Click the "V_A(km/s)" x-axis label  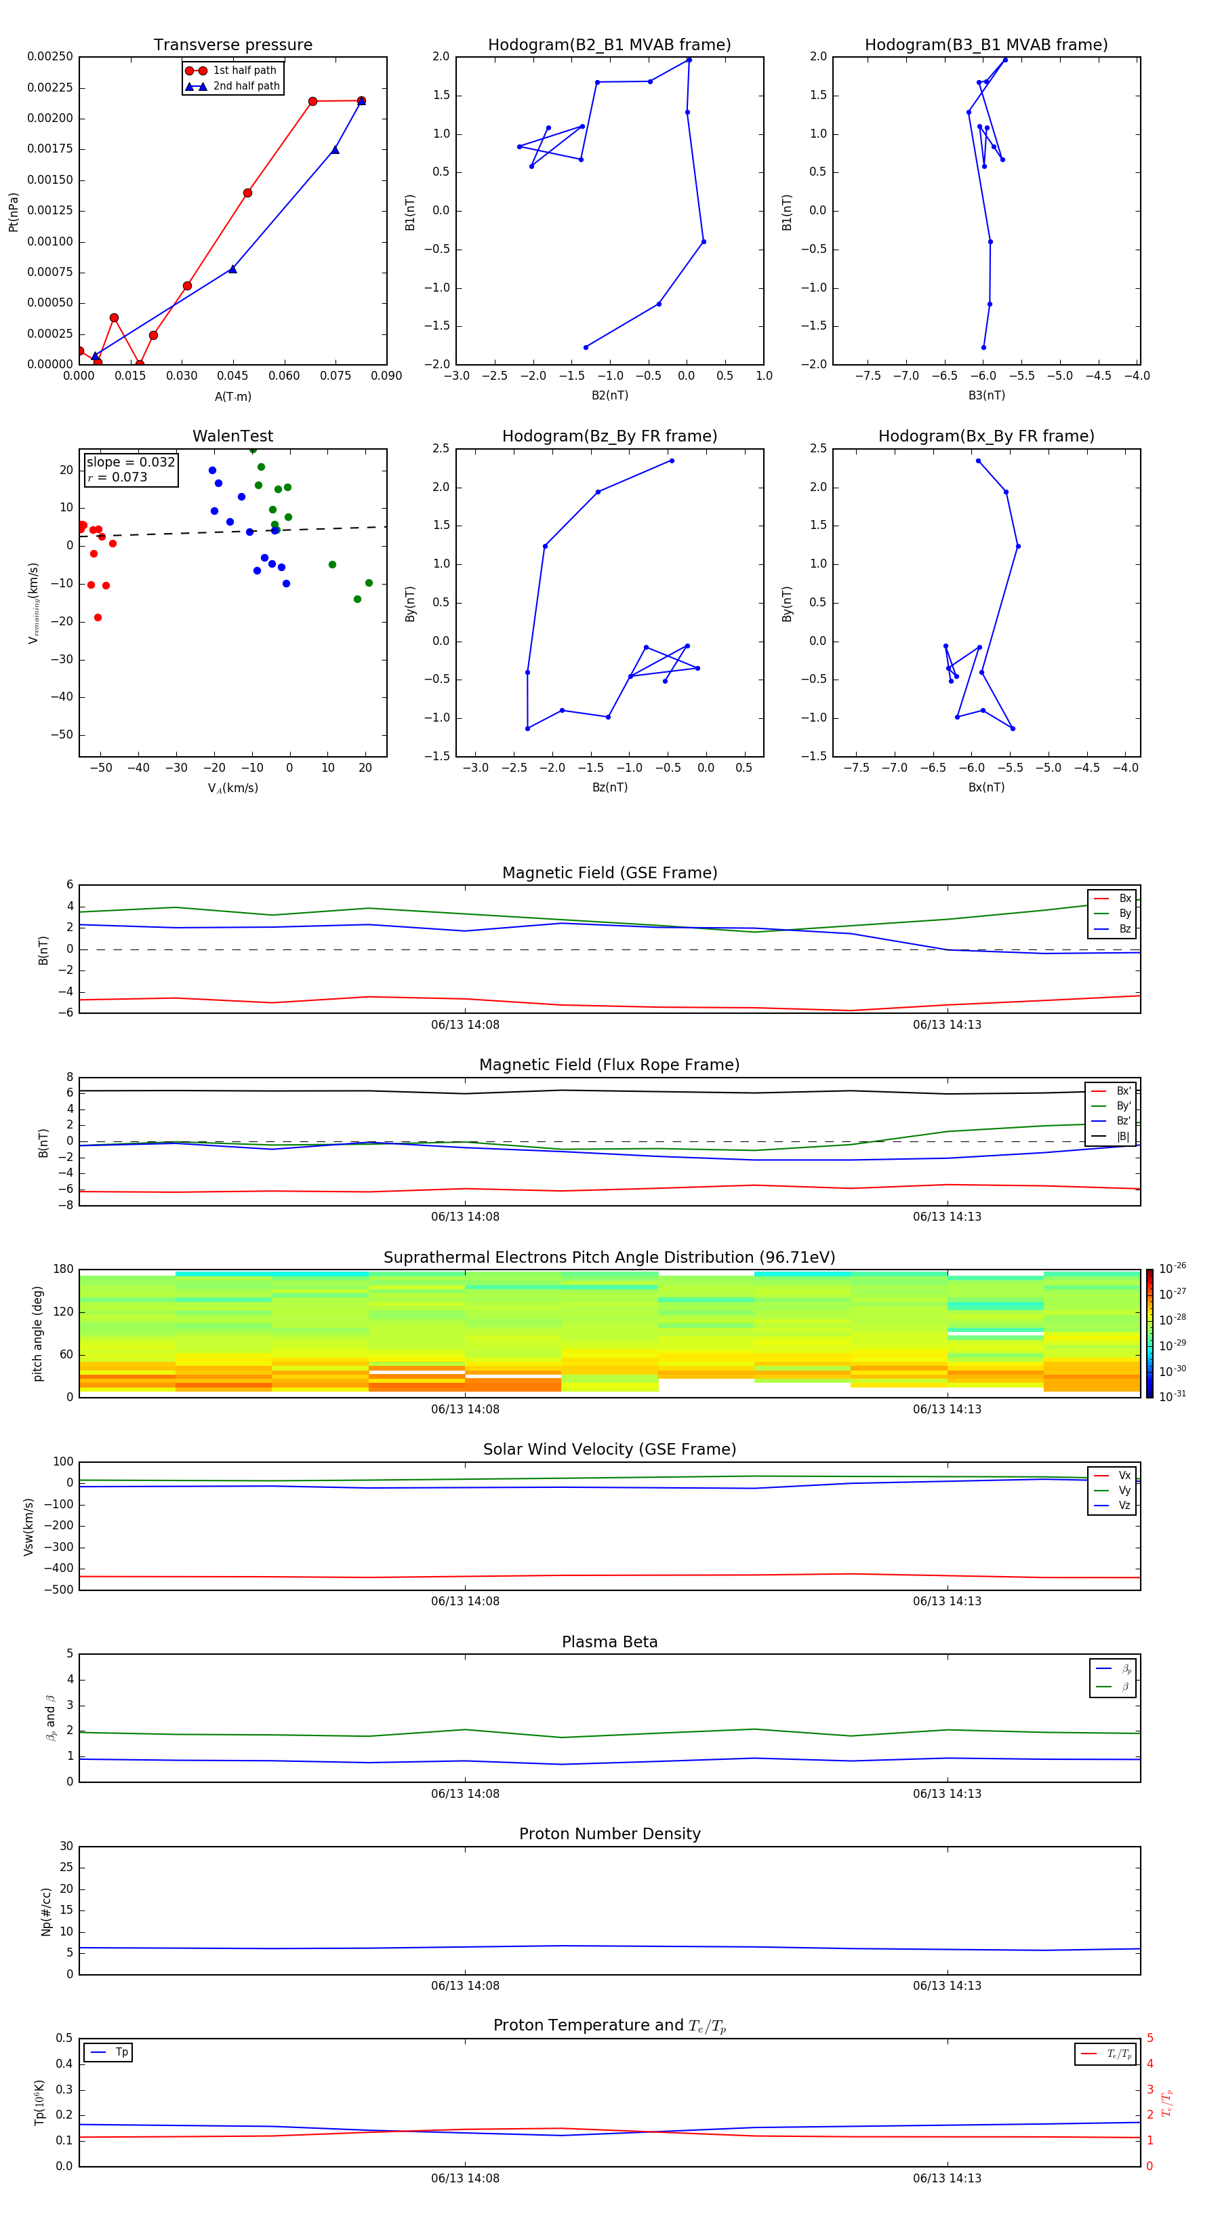click(x=232, y=789)
